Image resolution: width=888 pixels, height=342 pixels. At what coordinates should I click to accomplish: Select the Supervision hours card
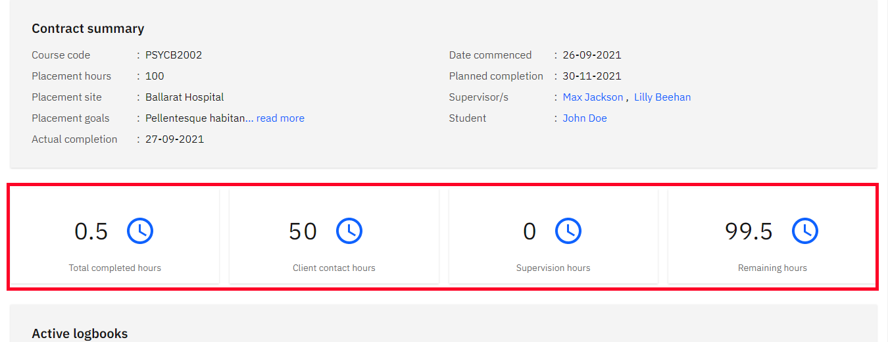pos(553,237)
